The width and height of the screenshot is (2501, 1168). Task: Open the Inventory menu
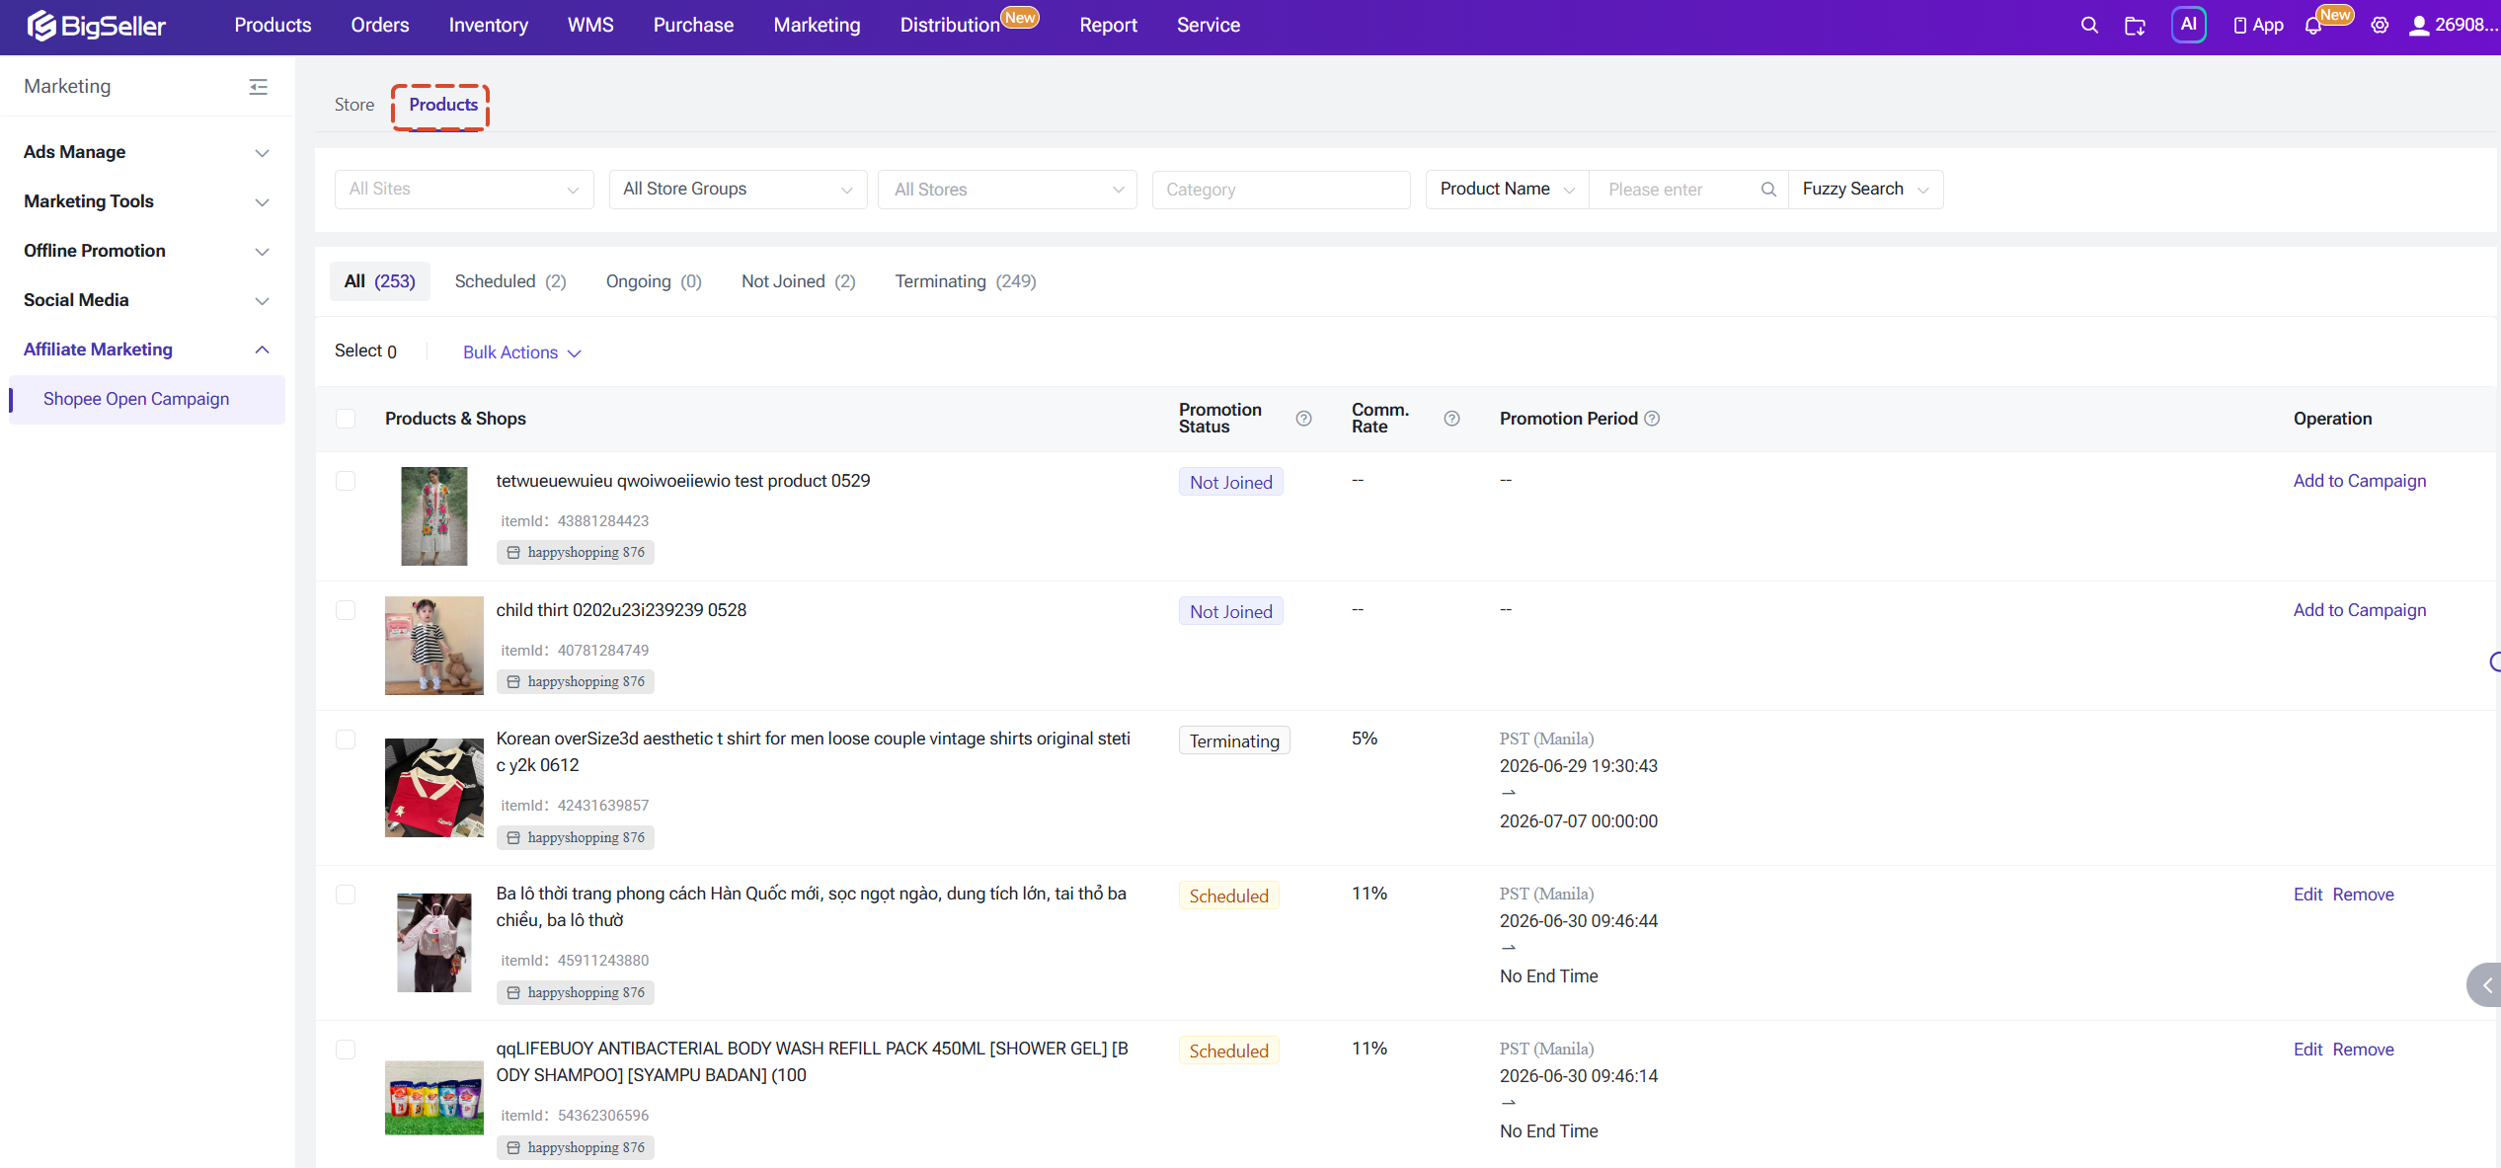[x=488, y=26]
